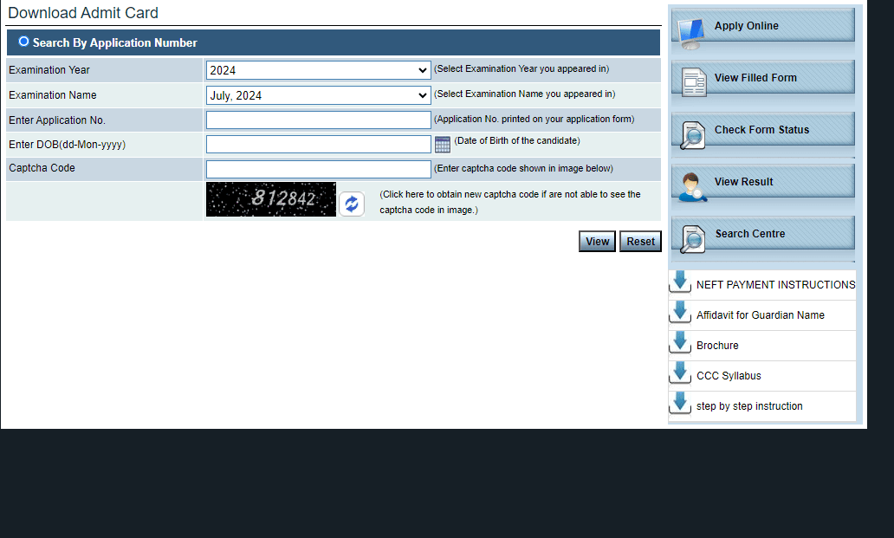Click inside the Captcha Code text field

(x=318, y=169)
